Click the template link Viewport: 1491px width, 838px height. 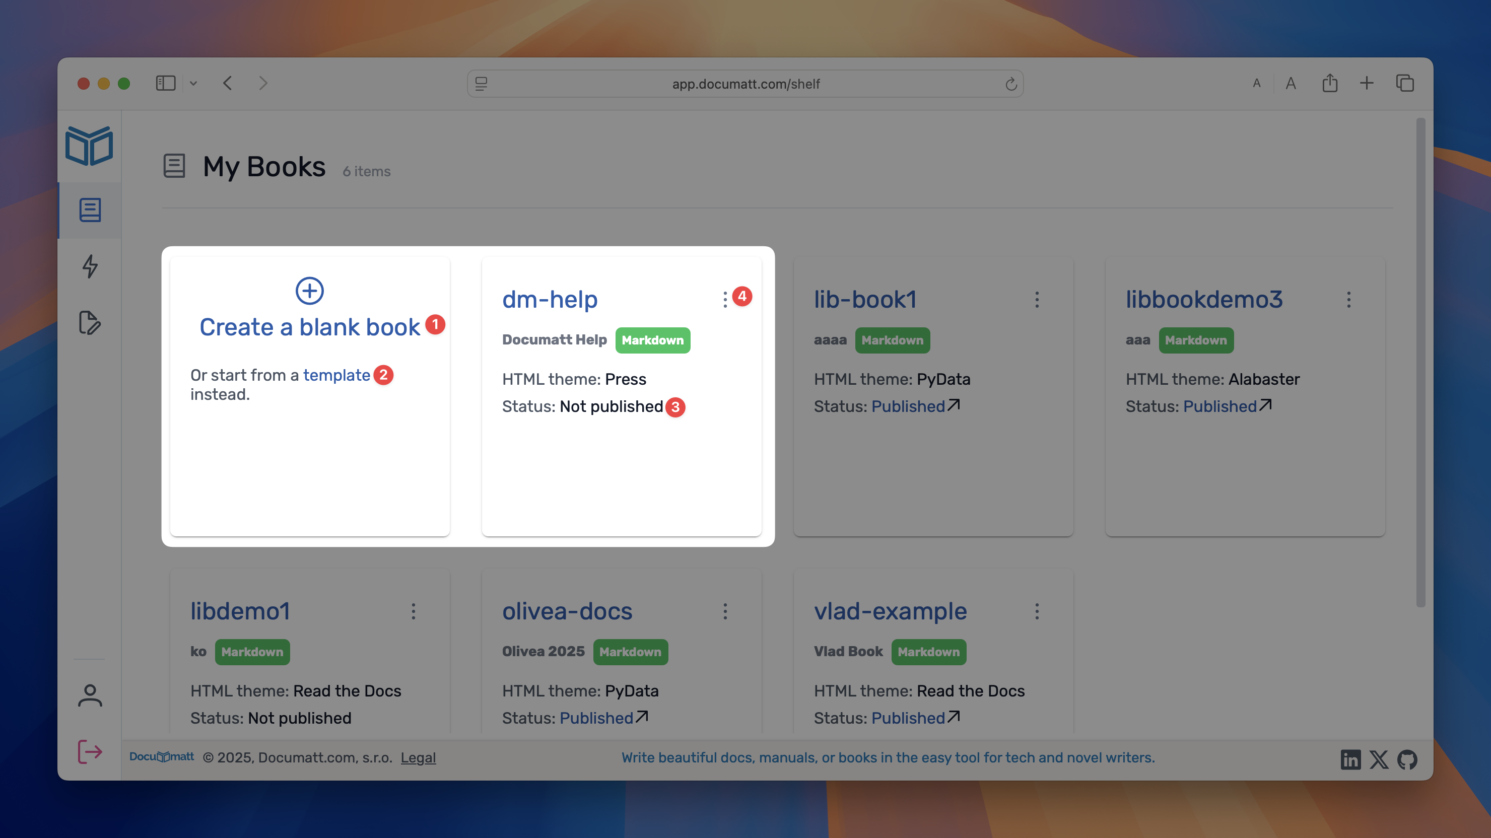(x=336, y=375)
